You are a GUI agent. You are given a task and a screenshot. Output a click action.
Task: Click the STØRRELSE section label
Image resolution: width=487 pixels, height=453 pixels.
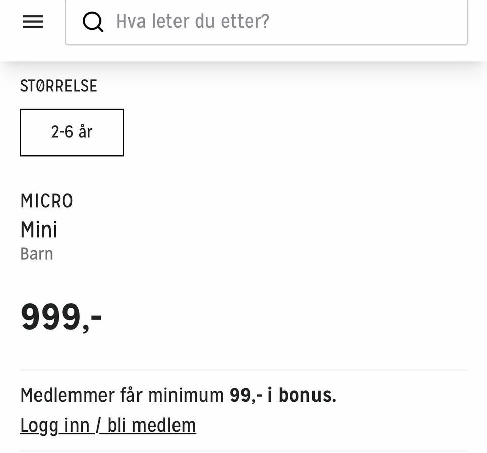pos(59,86)
